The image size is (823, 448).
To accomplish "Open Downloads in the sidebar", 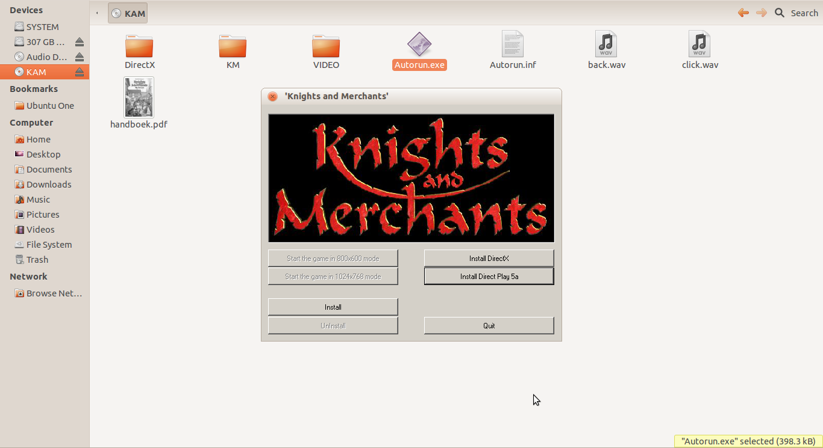I will [45, 185].
